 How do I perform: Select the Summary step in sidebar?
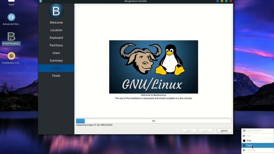[x=56, y=60]
